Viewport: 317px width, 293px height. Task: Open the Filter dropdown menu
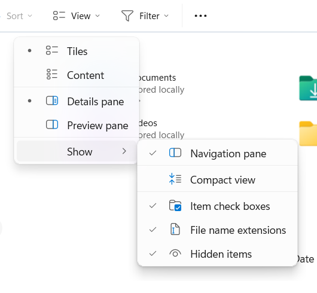coord(145,16)
